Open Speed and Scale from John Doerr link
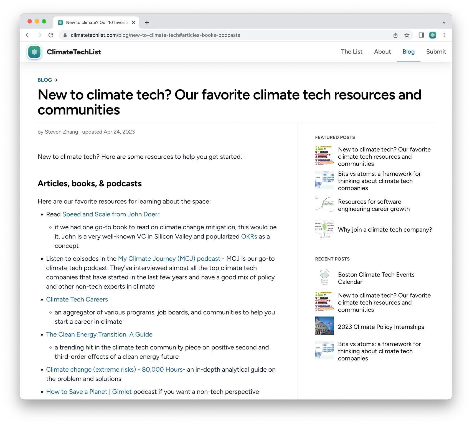 [111, 214]
